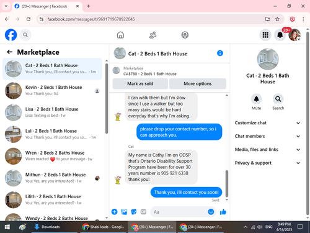310x233 pixels.
Task: Click the 'please drop your contact number' message
Action: point(179,132)
